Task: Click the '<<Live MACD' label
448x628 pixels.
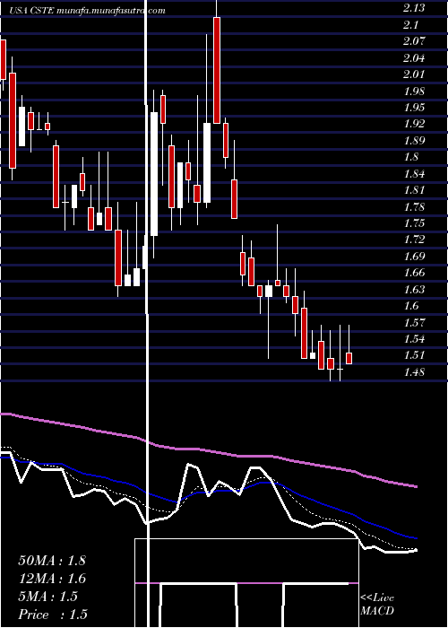Action: point(377,605)
